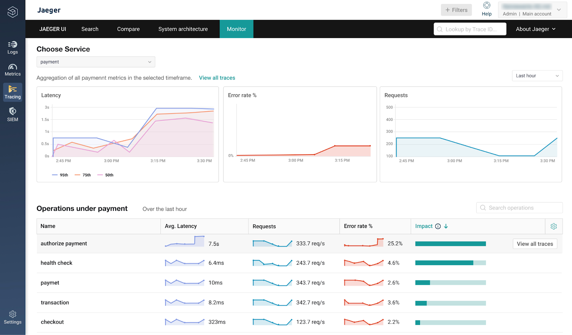
Task: Click the 333.7 req/s value
Action: pos(310,244)
